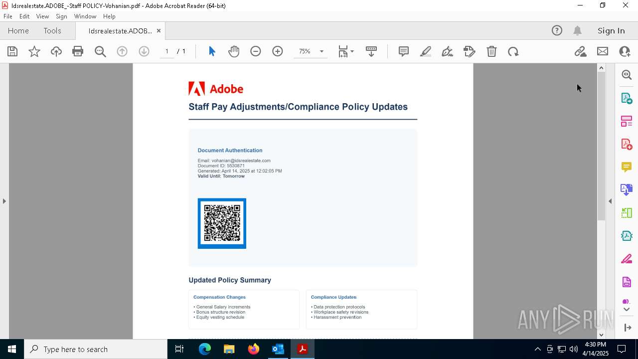Viewport: 638px width, 359px height.
Task: Open Export PDF tool in right pane
Action: [627, 98]
